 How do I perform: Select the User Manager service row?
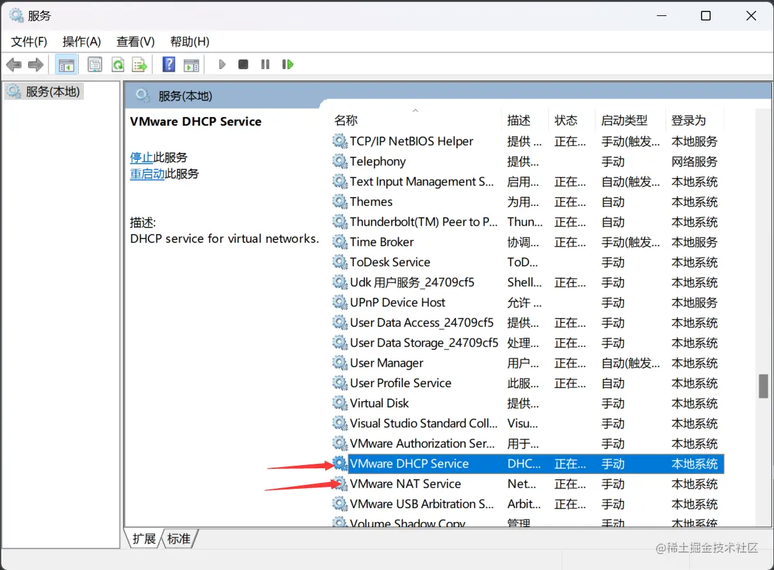(528, 363)
